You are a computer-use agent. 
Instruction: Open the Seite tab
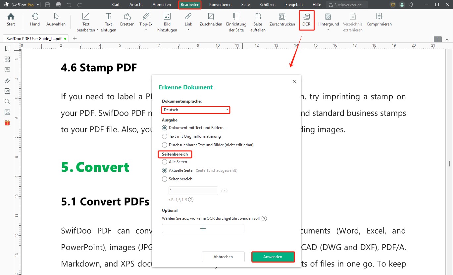coord(245,5)
